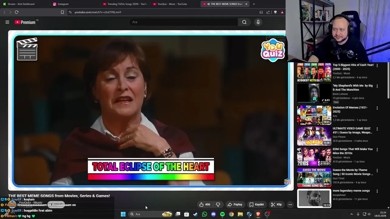The image size is (390, 219).
Task: Open File Explorer from the taskbar
Action: [240, 214]
